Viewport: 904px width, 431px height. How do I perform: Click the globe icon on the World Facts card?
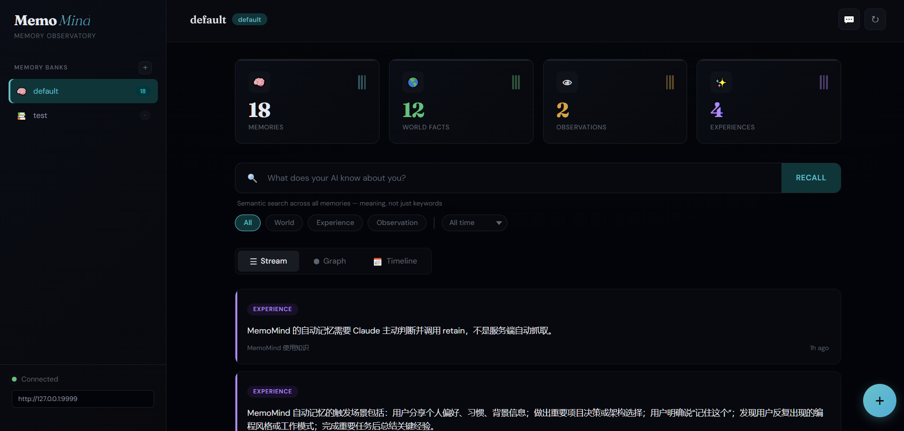pos(413,82)
